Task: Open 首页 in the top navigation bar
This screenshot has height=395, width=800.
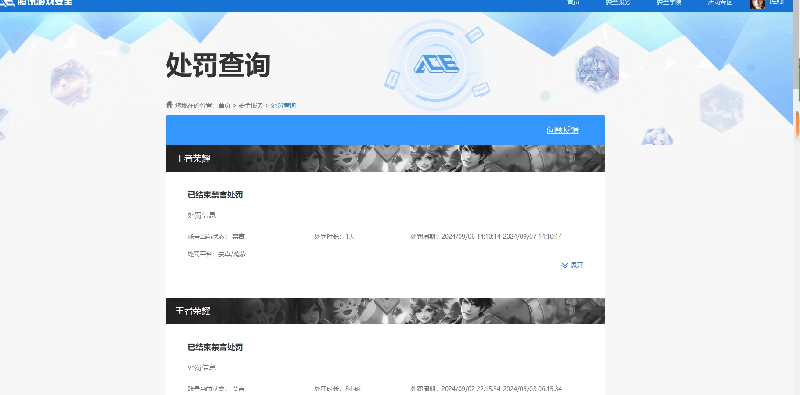Action: (573, 3)
